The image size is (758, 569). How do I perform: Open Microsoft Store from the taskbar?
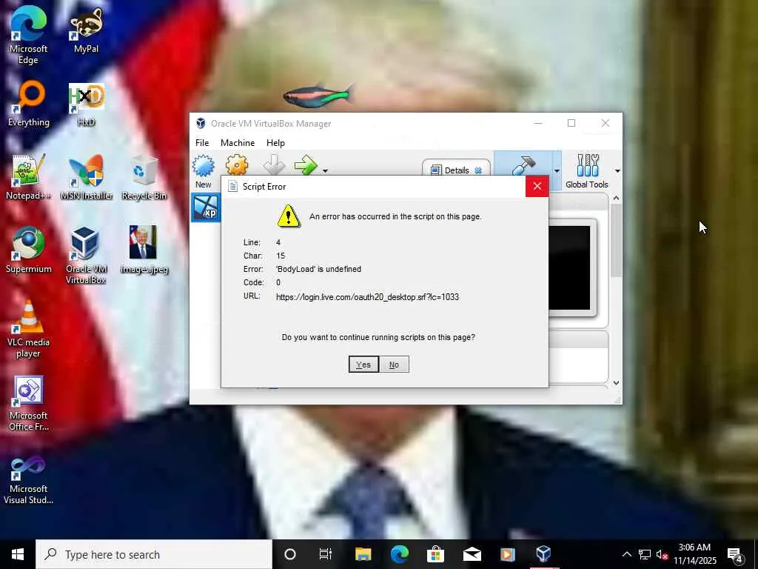pos(435,554)
